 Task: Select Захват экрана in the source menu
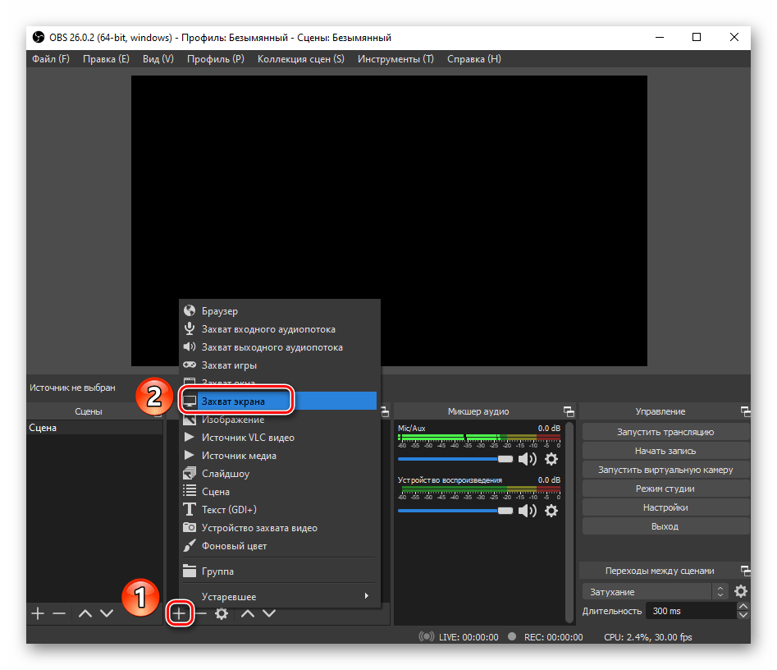pos(280,402)
